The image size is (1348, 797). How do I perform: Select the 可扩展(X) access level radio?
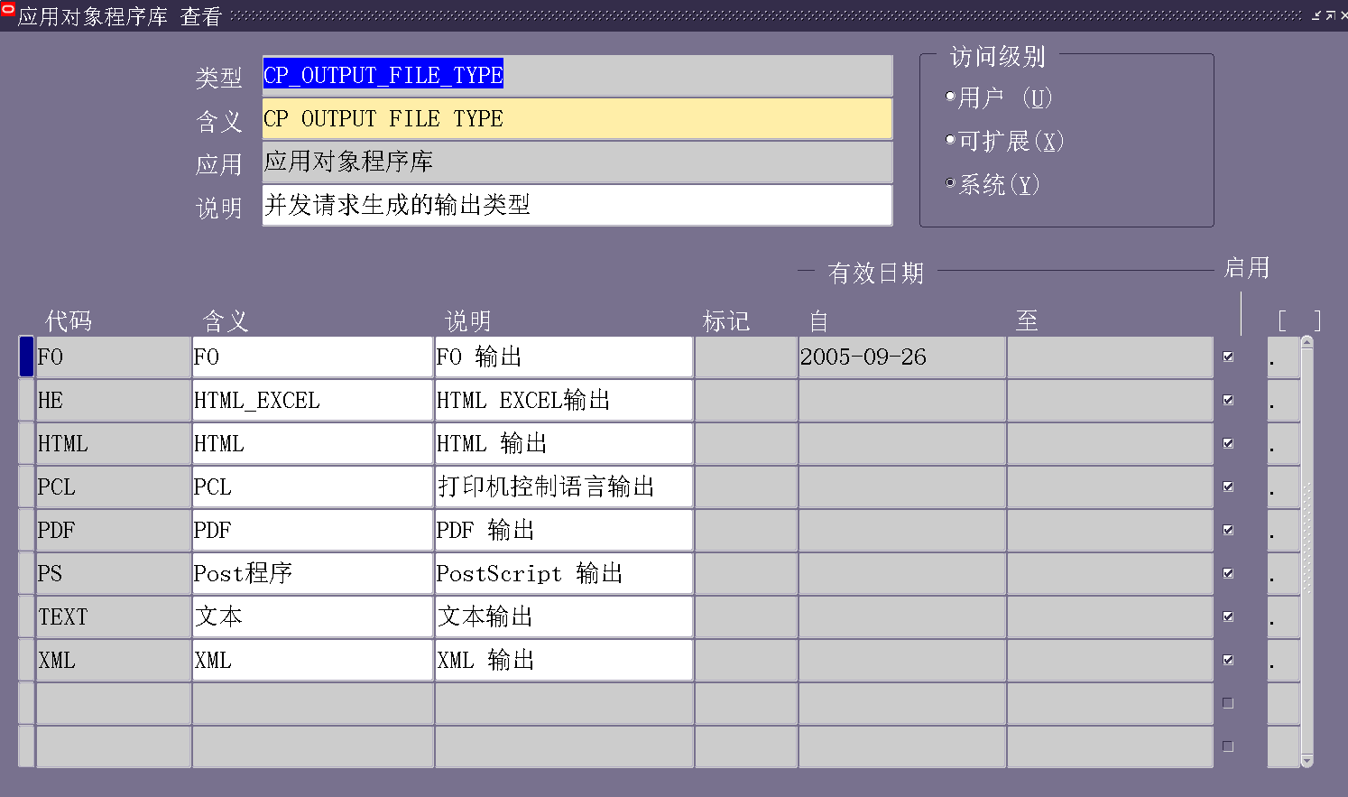click(950, 139)
